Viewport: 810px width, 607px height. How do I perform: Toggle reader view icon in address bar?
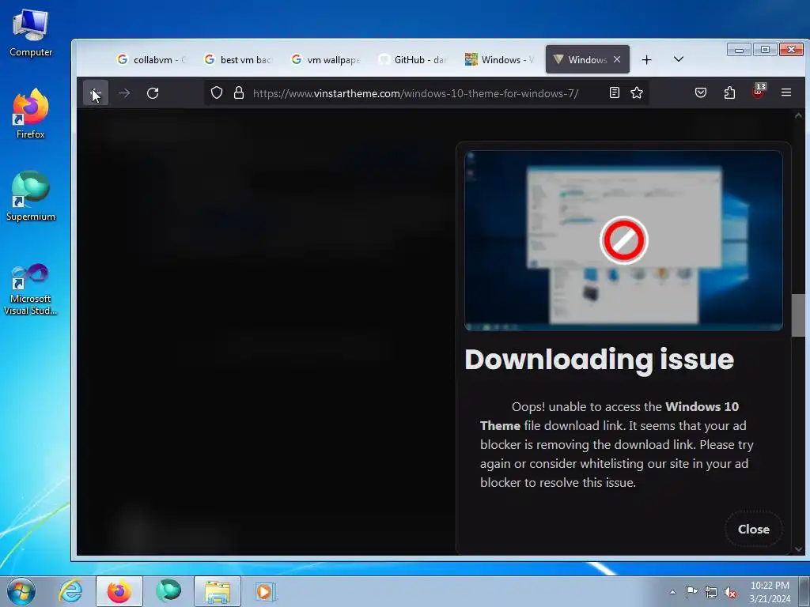tap(614, 93)
